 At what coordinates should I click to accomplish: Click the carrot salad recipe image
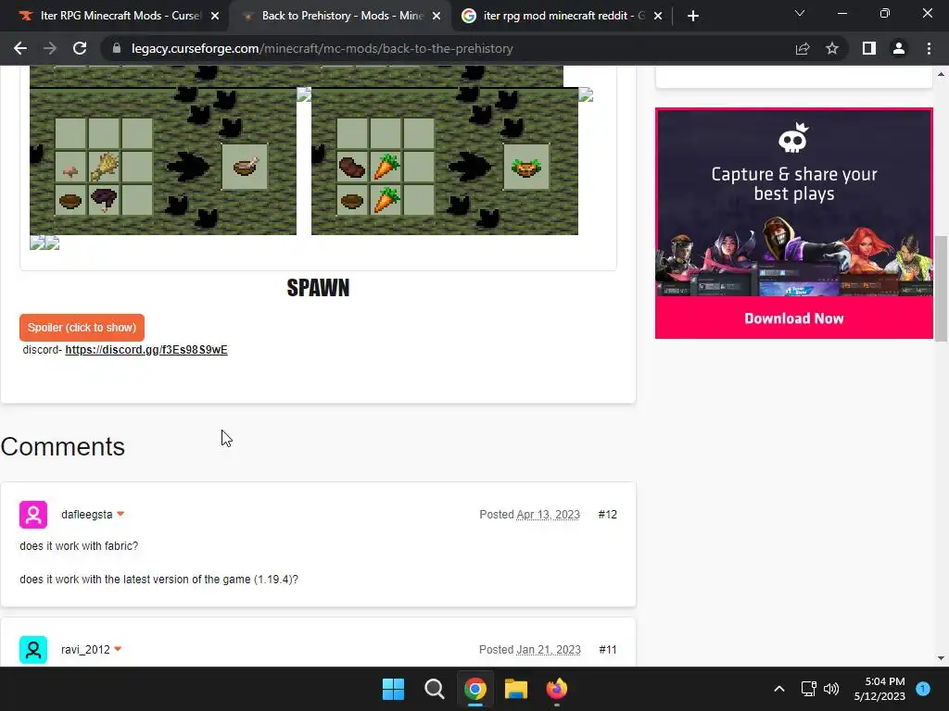click(445, 161)
